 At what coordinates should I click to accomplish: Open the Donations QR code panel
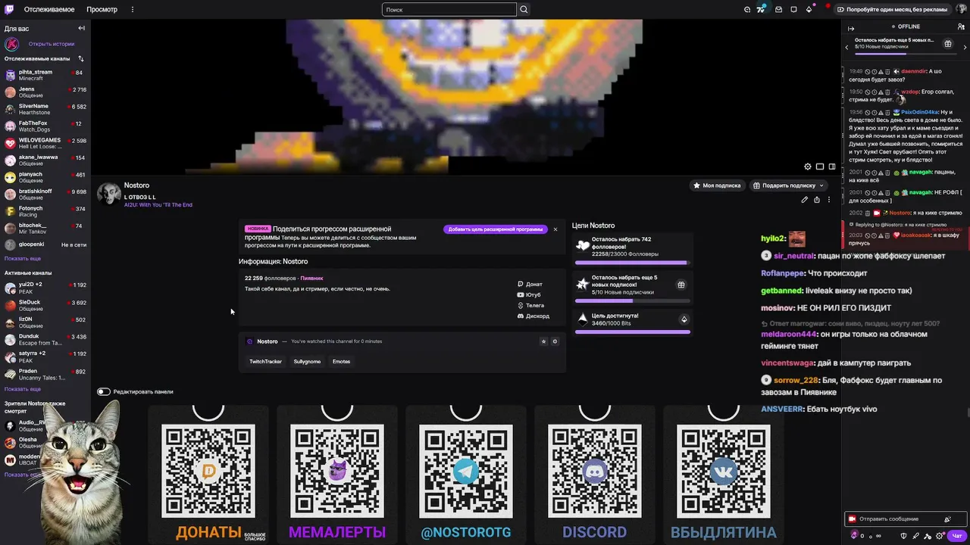(x=208, y=475)
